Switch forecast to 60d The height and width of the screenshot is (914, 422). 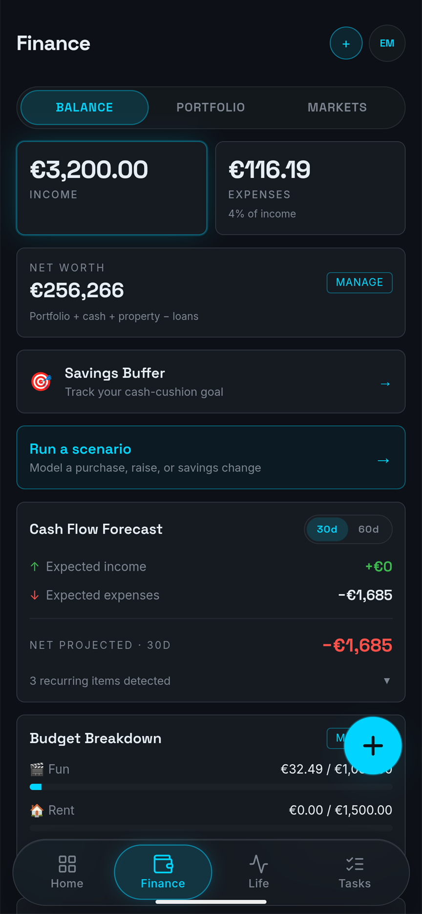point(368,529)
